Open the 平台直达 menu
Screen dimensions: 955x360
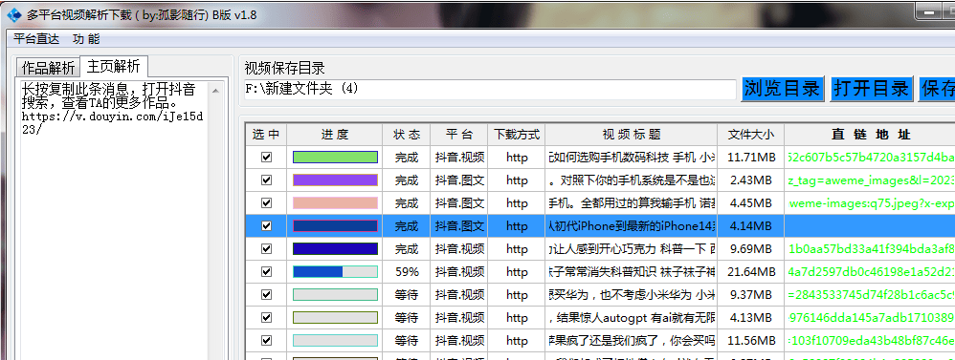[36, 39]
